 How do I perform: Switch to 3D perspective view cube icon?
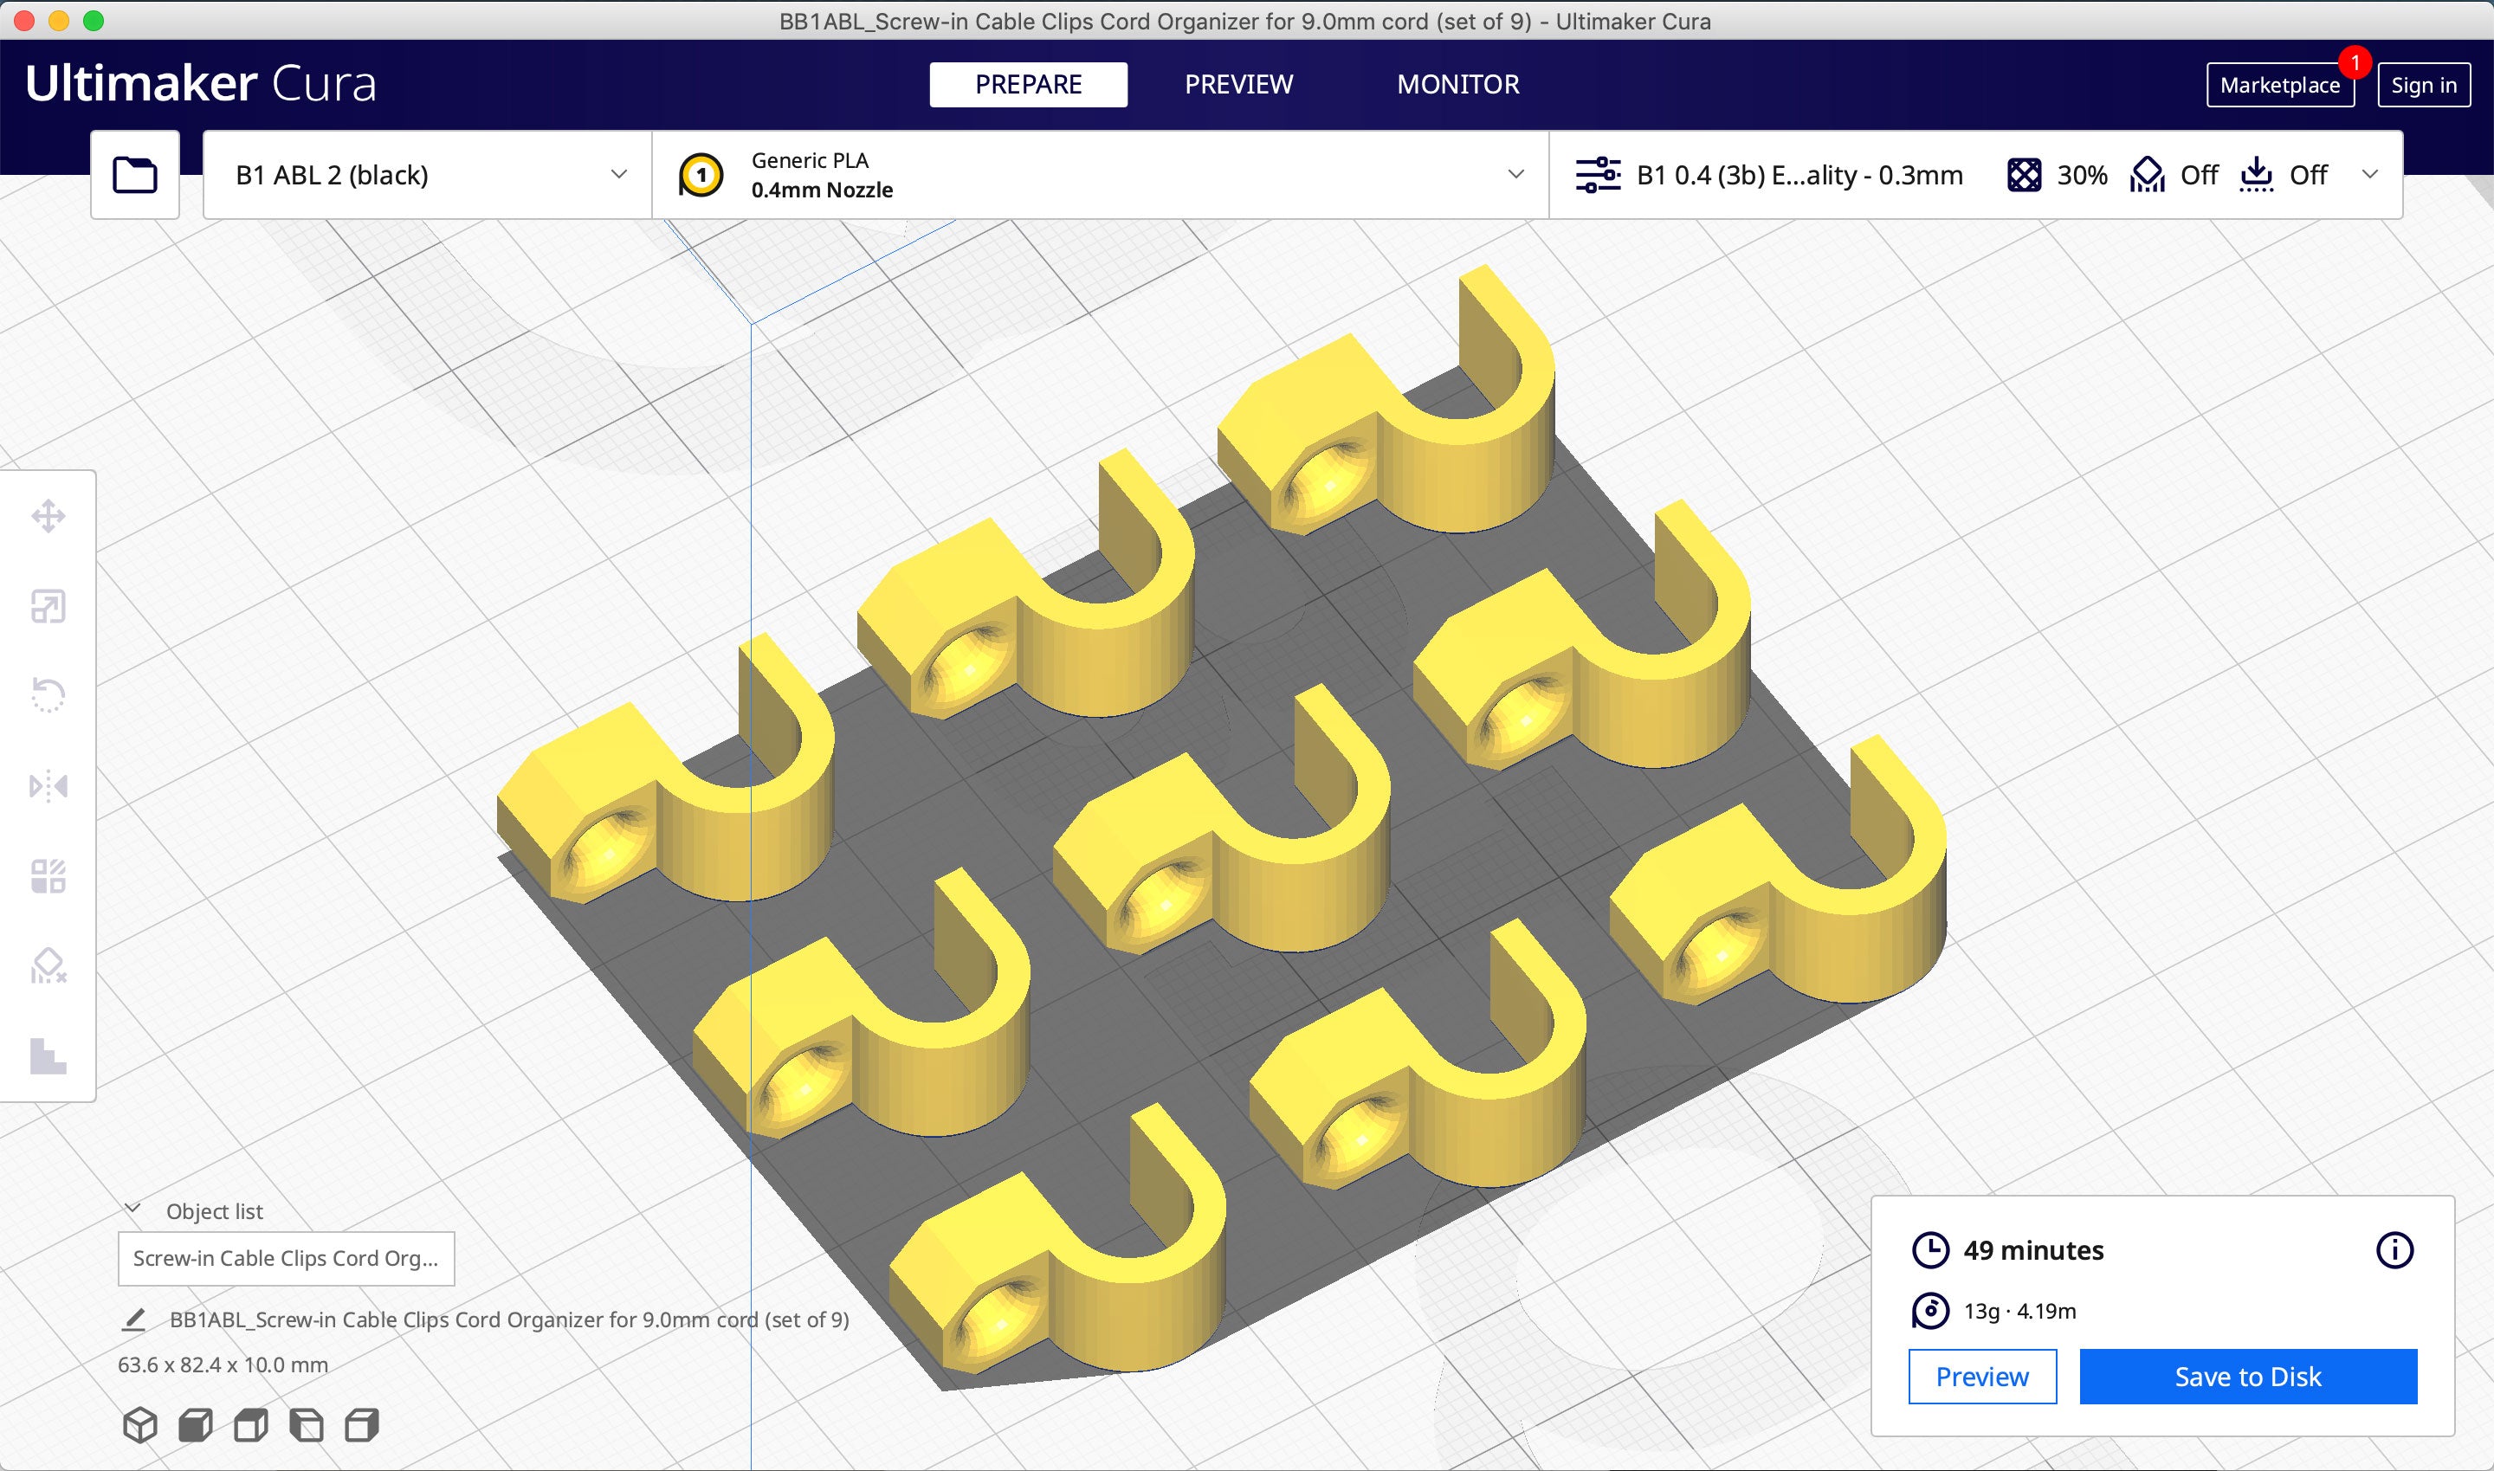(139, 1424)
